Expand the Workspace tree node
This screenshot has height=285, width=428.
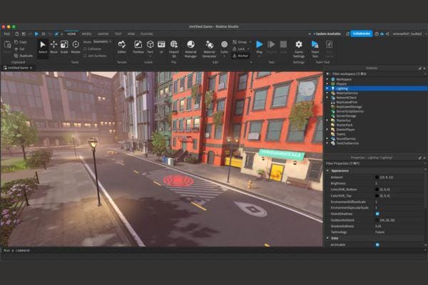(327, 79)
